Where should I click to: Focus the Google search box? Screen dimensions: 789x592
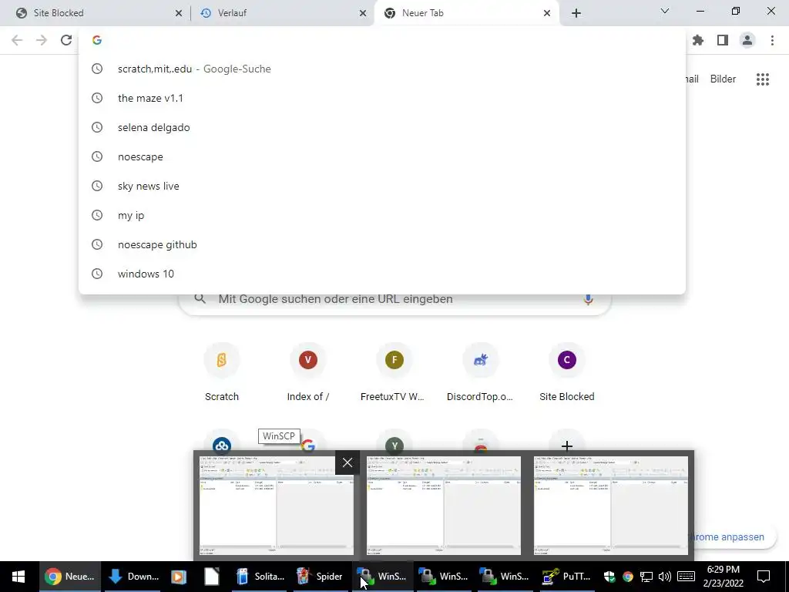click(394, 302)
